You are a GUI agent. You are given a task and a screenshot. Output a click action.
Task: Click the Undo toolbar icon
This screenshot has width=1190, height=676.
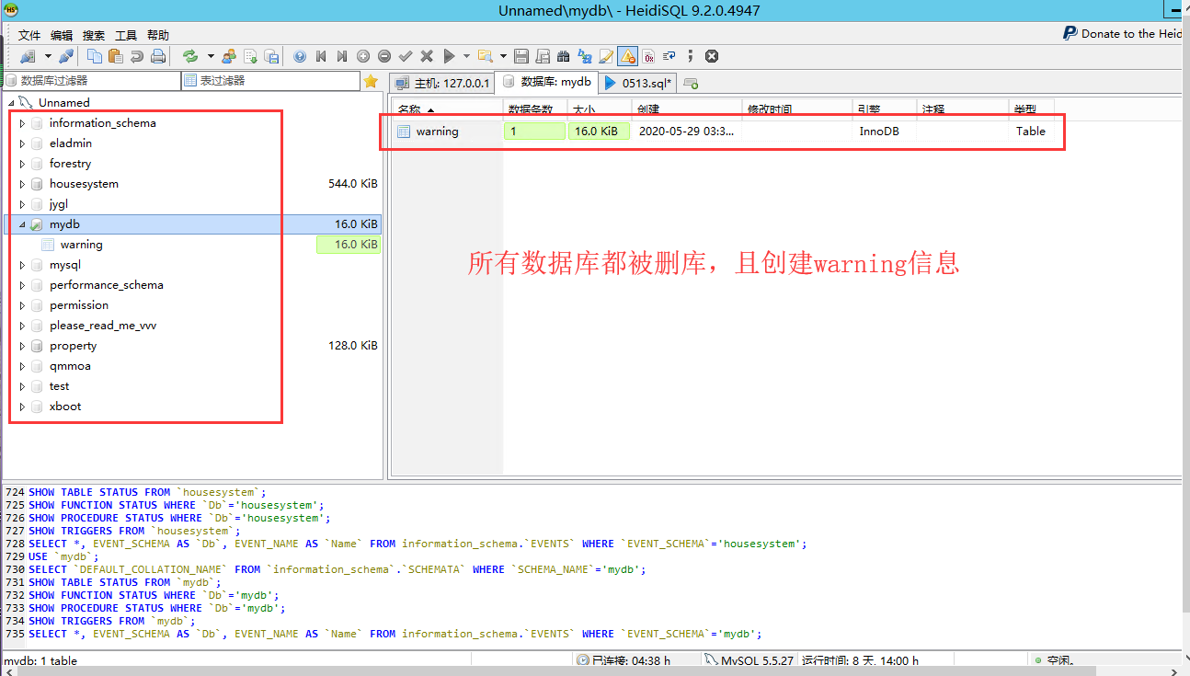click(x=137, y=56)
